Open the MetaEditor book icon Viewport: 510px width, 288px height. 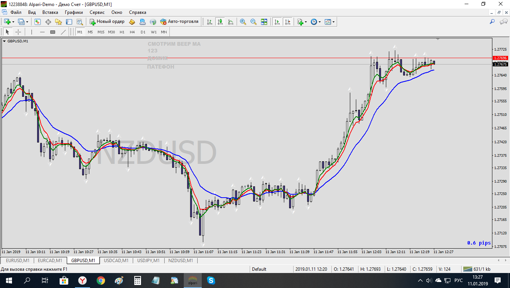point(132,22)
